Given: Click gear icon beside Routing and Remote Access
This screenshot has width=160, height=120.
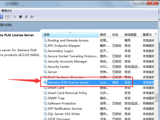Looking at the screenshot, I should (x=45, y=40).
